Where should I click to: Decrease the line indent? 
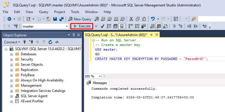click(189, 26)
